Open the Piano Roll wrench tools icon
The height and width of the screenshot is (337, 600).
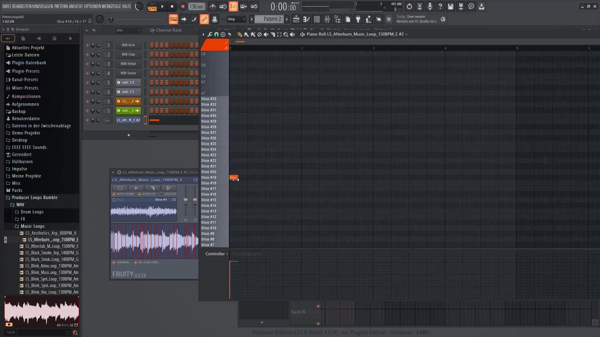(210, 34)
